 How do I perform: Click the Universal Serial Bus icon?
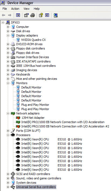pos(13,187)
